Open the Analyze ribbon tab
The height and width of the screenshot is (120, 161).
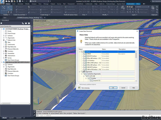(x=34, y=4)
